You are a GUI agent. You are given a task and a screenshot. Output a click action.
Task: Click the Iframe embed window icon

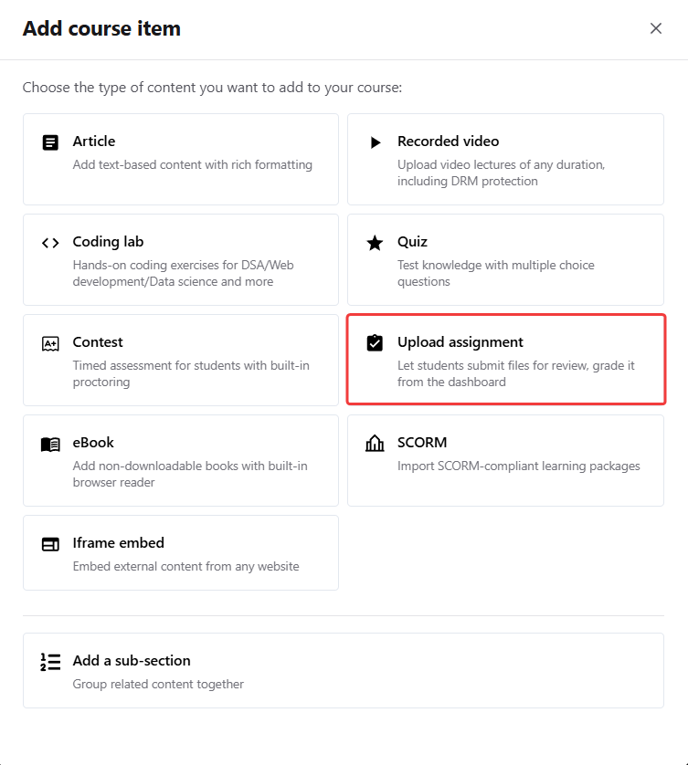click(50, 544)
